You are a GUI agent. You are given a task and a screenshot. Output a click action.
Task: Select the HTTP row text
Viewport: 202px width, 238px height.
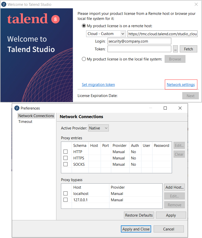pos(78,152)
